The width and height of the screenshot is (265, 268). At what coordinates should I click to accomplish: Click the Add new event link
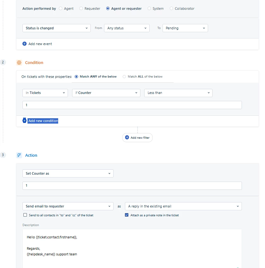pyautogui.click(x=40, y=44)
